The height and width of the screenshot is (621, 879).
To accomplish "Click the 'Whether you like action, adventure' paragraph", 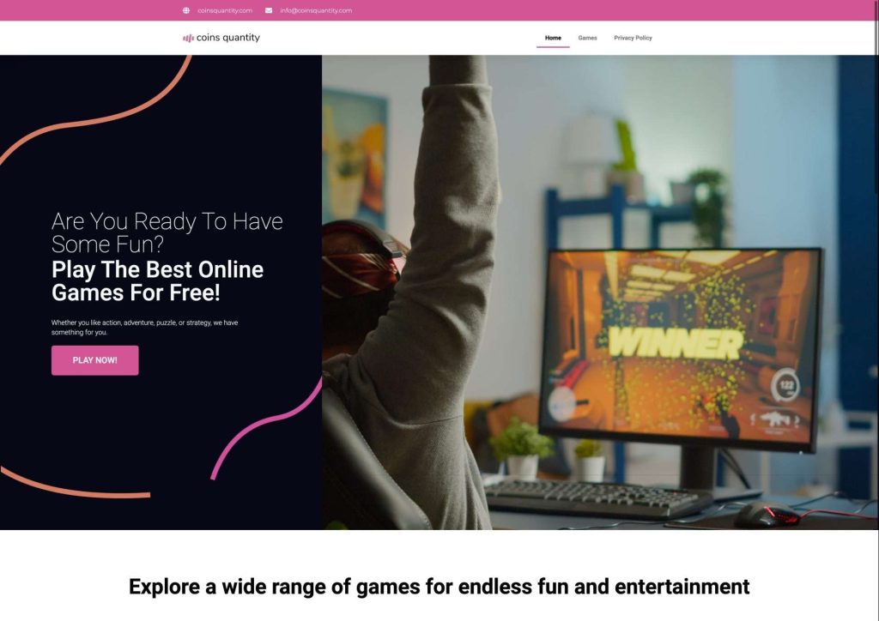I will point(144,328).
